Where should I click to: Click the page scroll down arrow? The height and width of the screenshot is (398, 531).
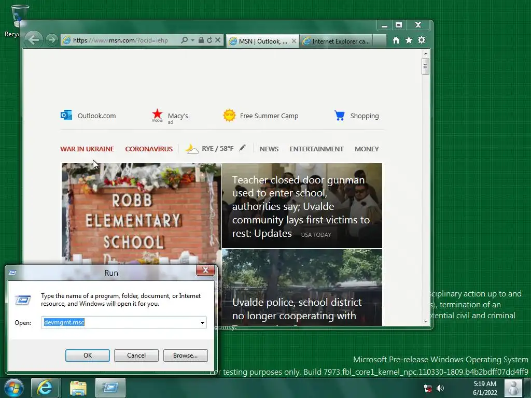pos(426,321)
